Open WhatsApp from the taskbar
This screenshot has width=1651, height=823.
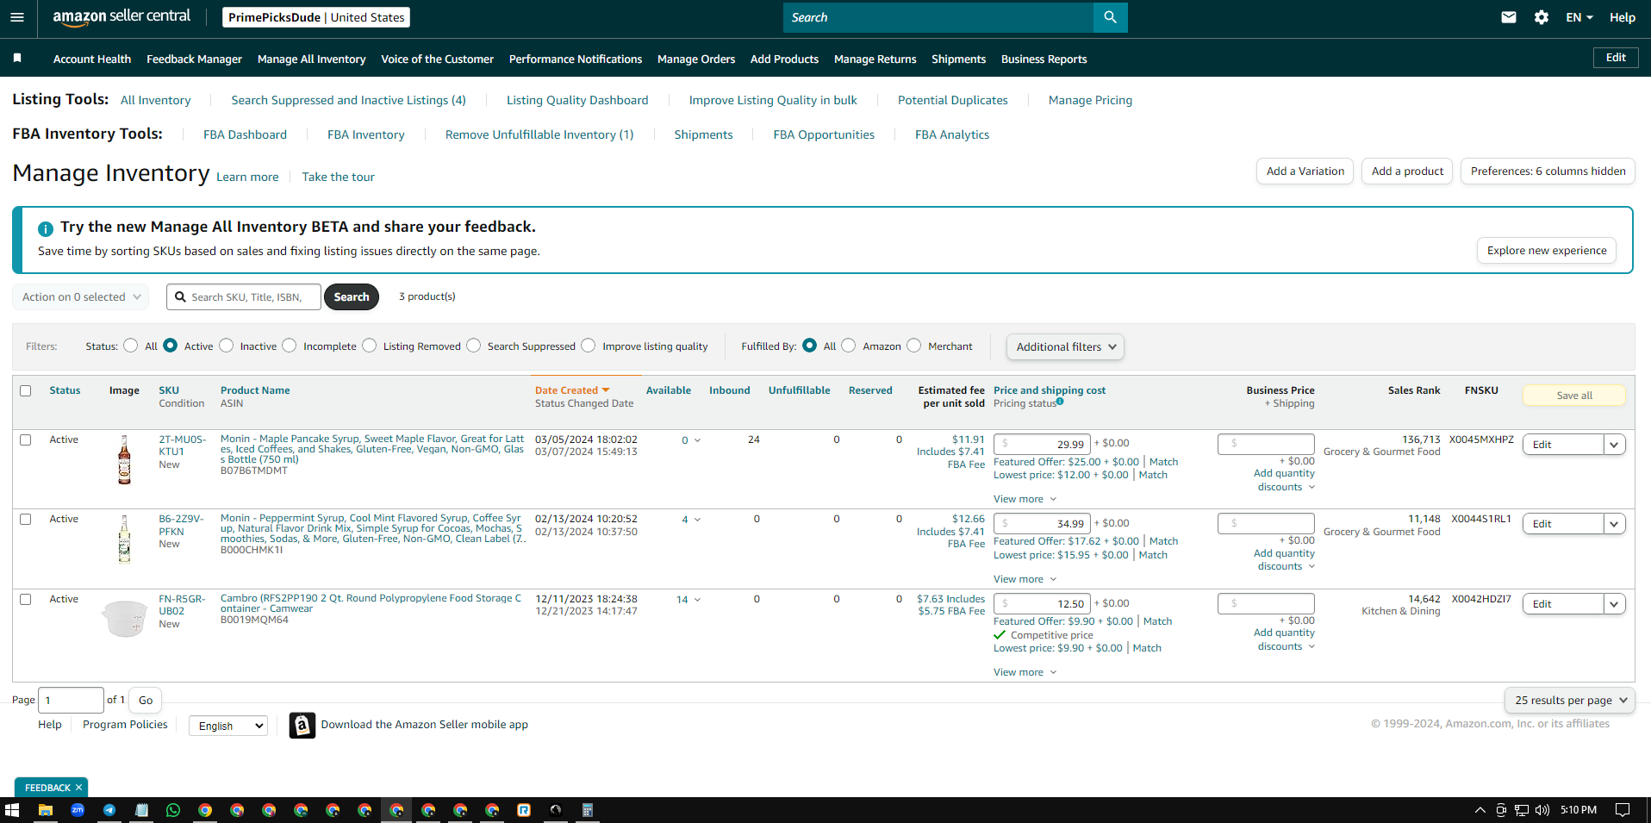[x=173, y=810]
